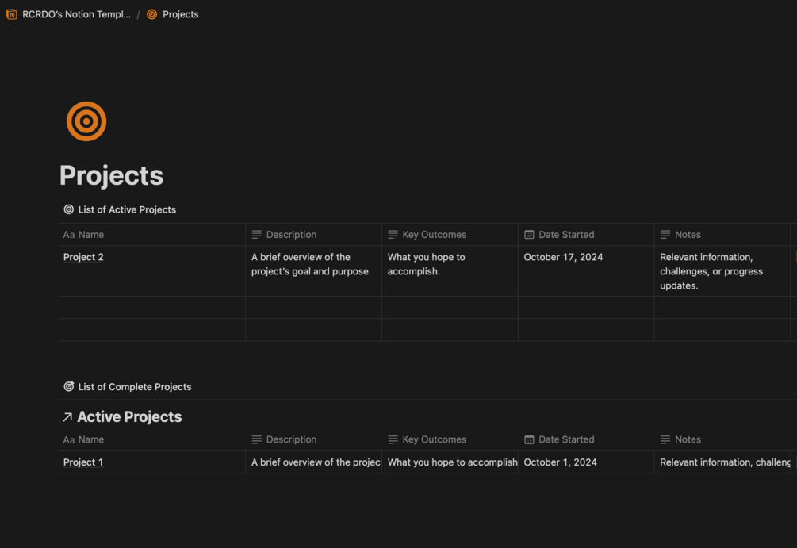Switch to List of Complete Projects tab

(x=134, y=387)
